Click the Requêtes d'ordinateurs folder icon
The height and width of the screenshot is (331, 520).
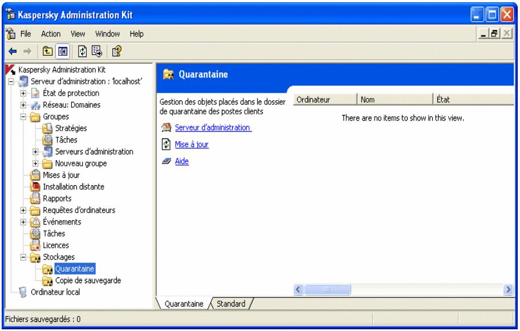pyautogui.click(x=35, y=210)
